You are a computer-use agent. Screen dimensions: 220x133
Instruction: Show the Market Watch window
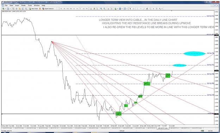(13, 8)
